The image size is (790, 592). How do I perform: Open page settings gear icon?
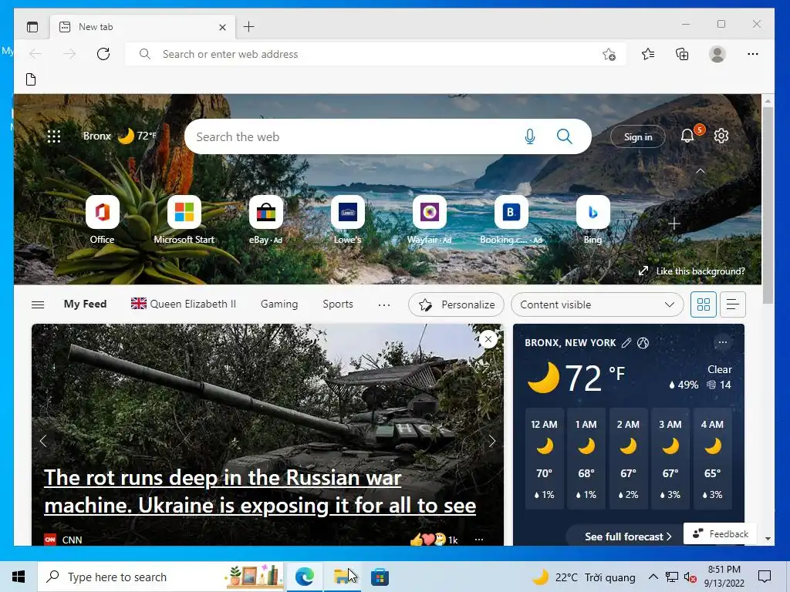721,136
